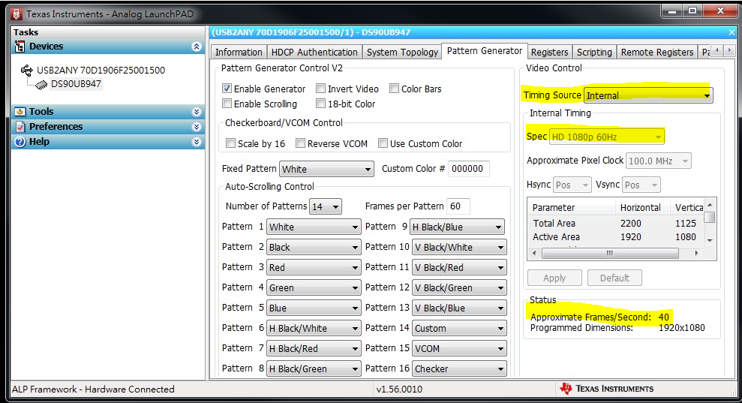Switch to the Information tab
This screenshot has height=403, width=742.
[x=239, y=52]
